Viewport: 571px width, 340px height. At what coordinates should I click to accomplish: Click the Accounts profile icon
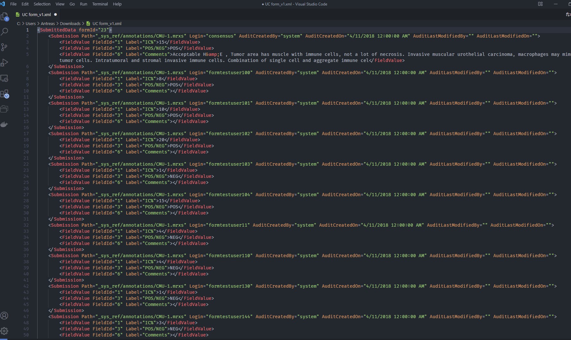[x=4, y=316]
